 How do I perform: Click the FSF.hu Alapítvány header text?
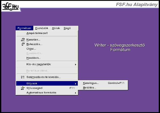[137, 5]
